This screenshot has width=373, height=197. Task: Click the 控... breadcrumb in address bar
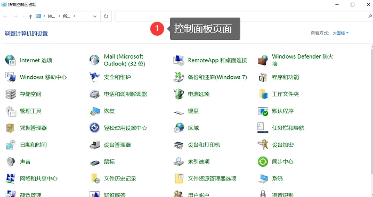point(52,17)
